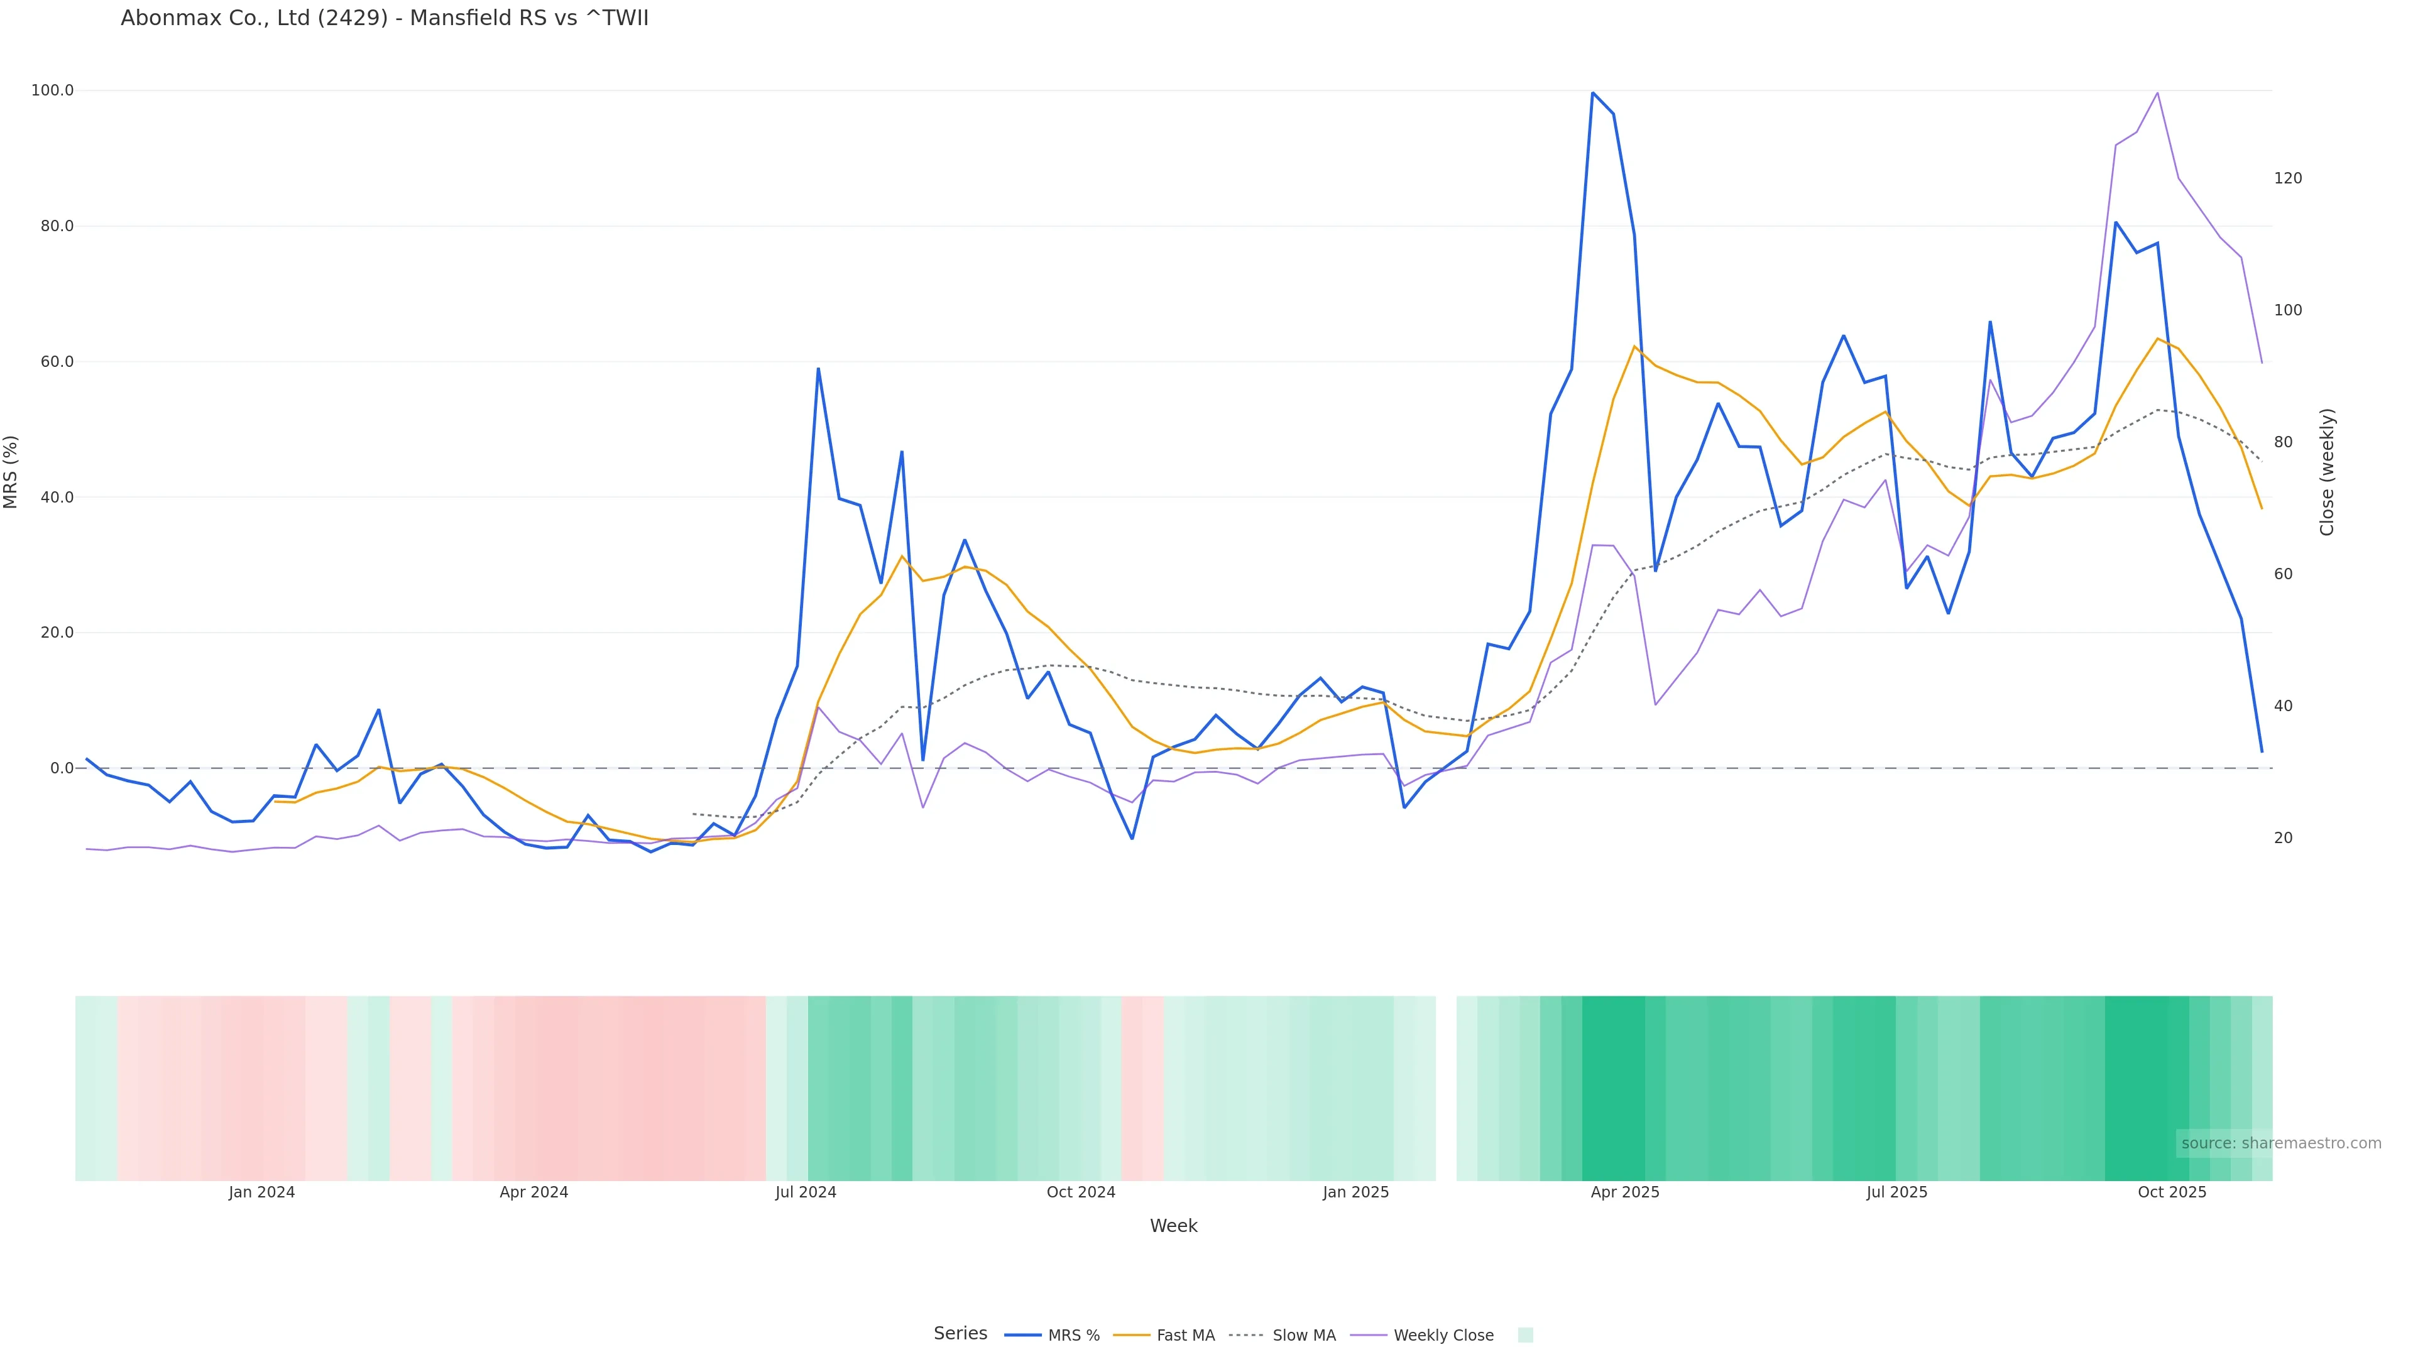This screenshot has width=2413, height=1357.
Task: Toggle the Weekly Close legend series
Action: (x=1443, y=1336)
